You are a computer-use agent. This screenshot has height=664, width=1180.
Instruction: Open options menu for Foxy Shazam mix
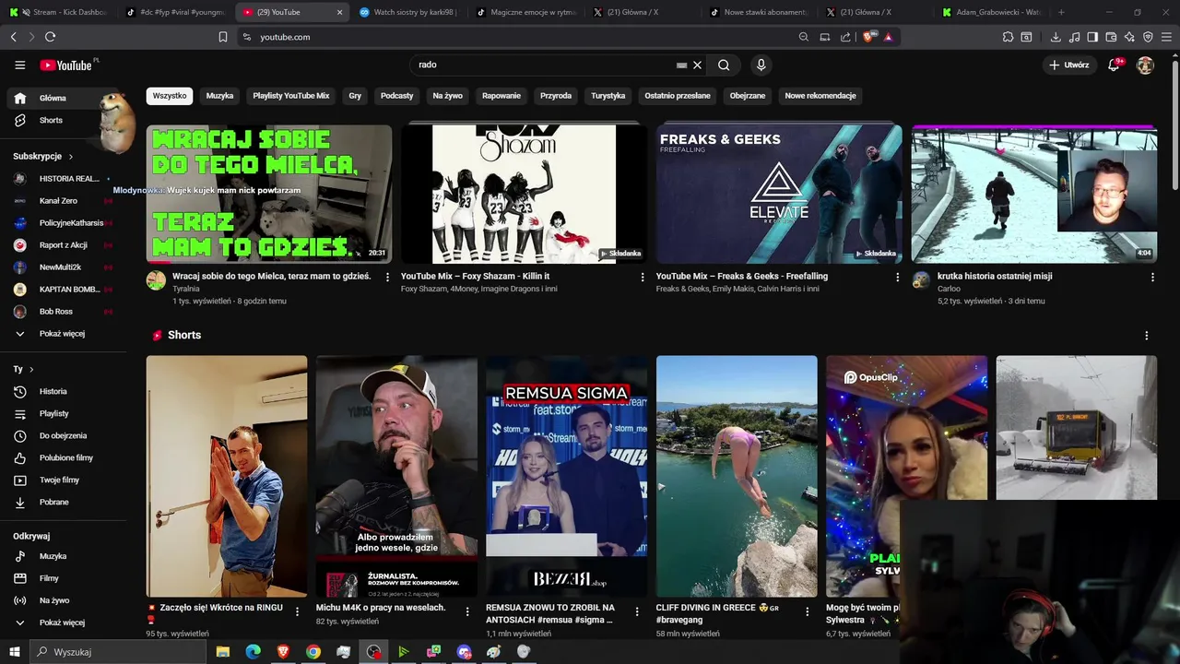point(643,277)
